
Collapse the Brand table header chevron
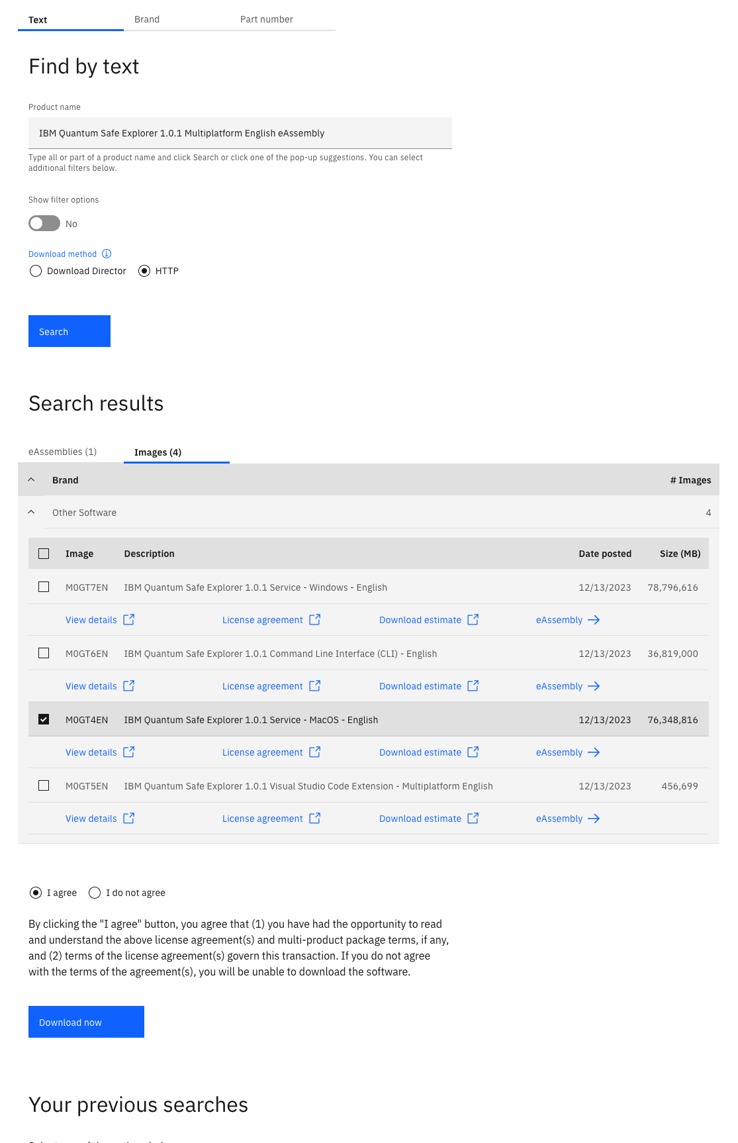coord(31,479)
